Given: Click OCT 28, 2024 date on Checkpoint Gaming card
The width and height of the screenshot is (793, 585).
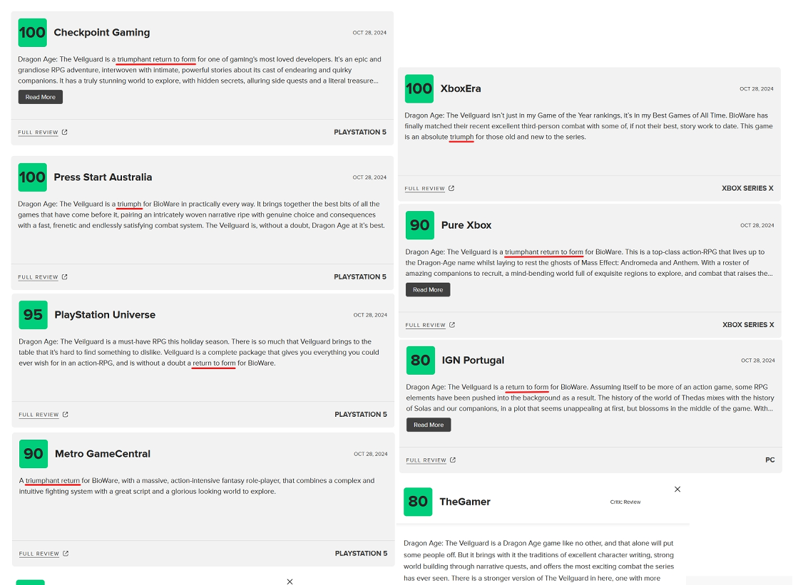Looking at the screenshot, I should point(369,33).
